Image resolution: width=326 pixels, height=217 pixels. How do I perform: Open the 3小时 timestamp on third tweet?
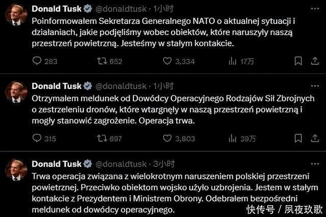(164, 164)
